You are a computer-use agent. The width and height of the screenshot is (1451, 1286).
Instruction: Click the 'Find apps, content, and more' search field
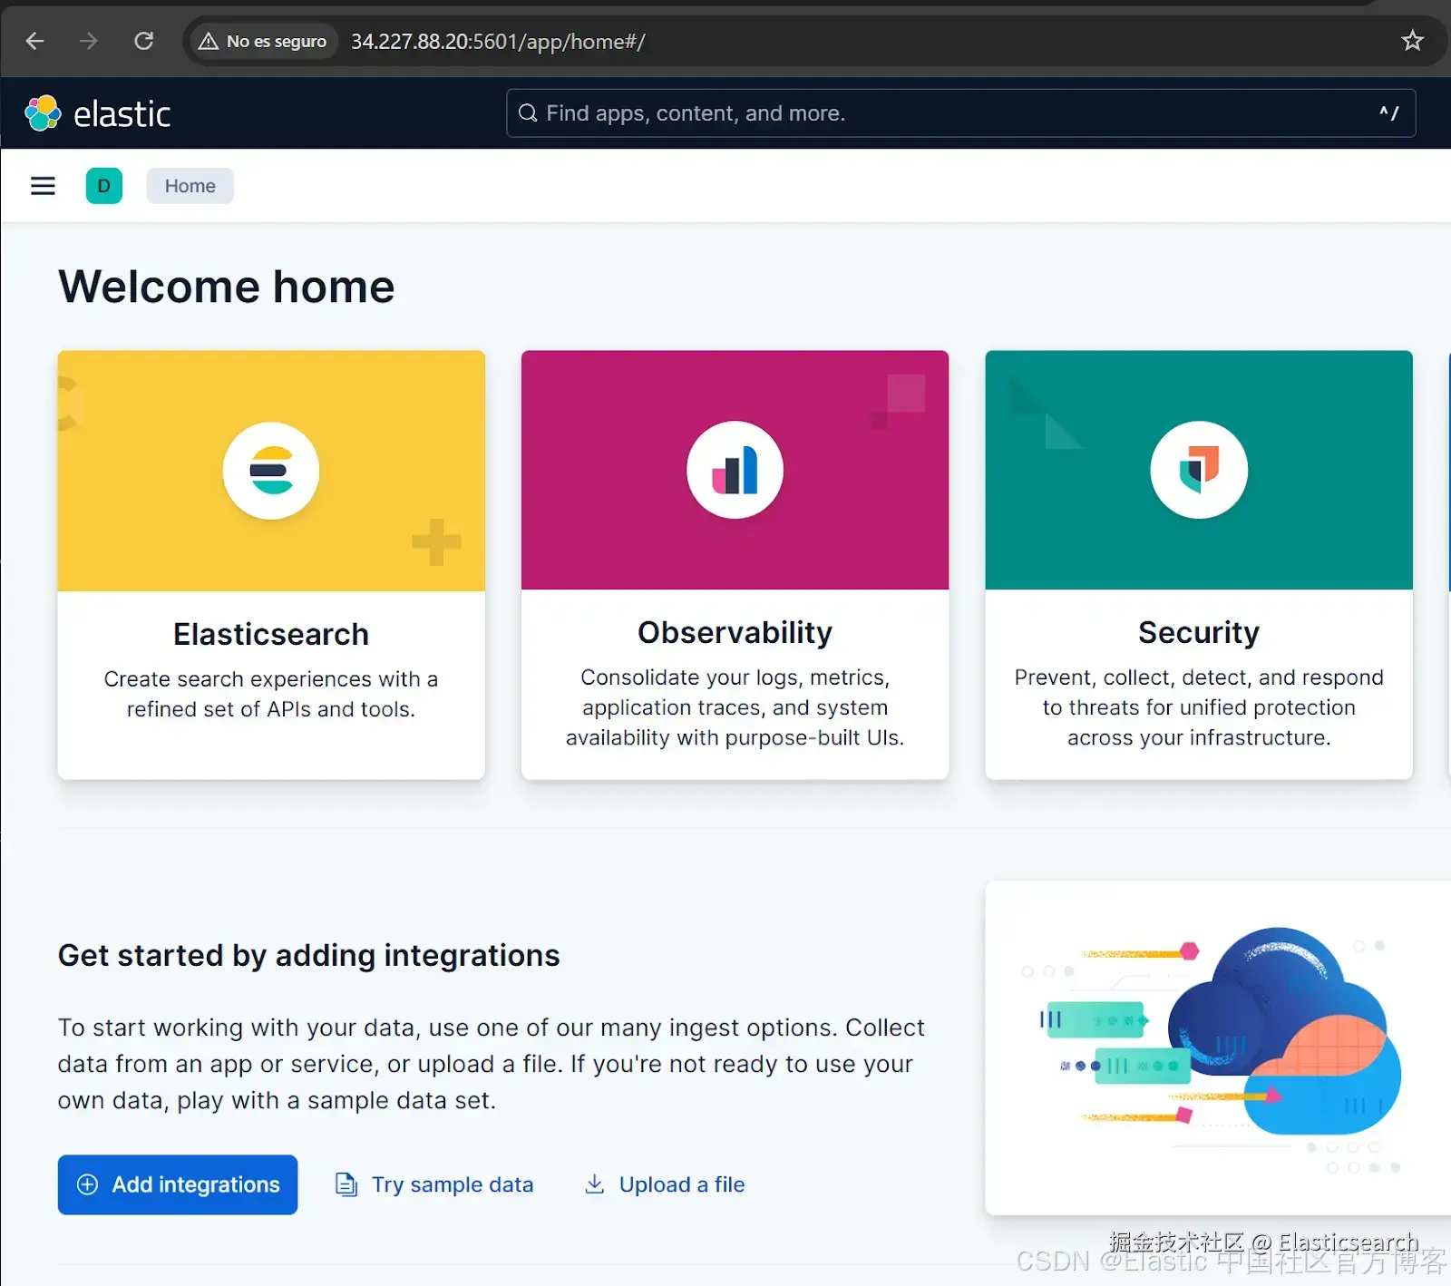tap(960, 113)
